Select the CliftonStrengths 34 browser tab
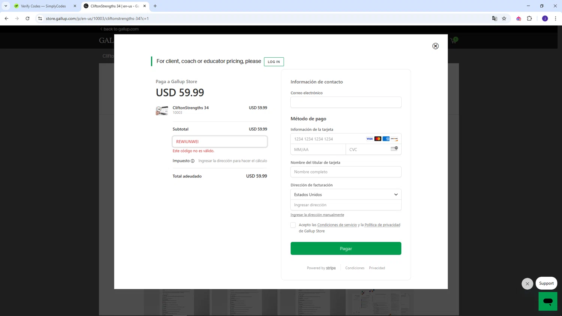 pos(114,6)
